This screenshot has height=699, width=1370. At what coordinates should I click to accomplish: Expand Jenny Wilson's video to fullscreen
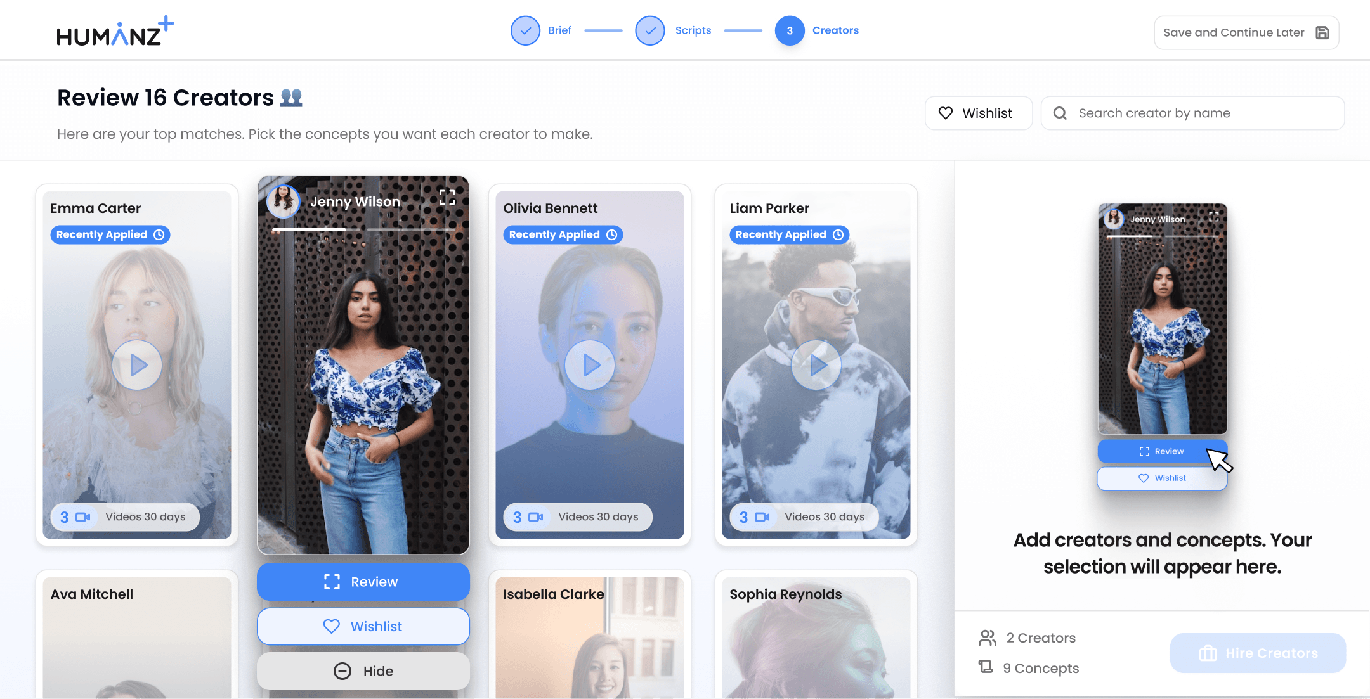447,197
